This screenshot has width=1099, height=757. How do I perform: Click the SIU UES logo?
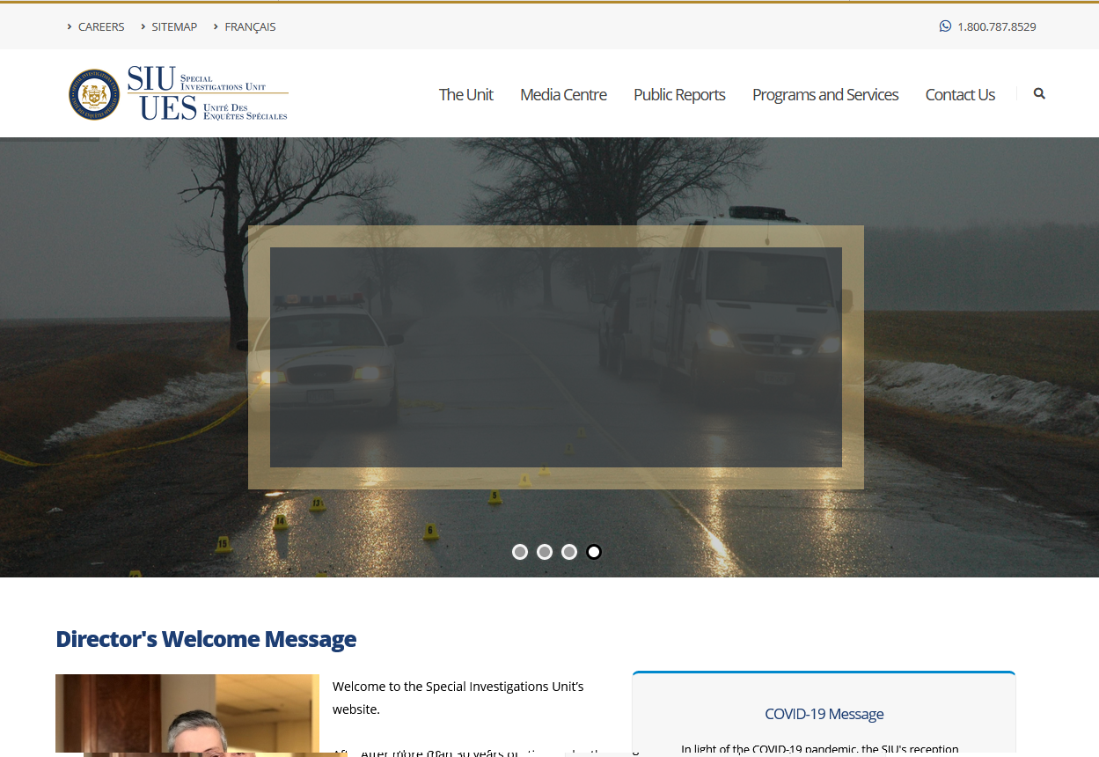pos(179,93)
